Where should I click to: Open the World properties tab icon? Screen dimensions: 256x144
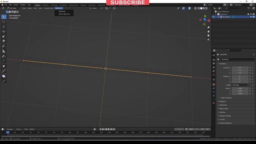tap(214, 75)
